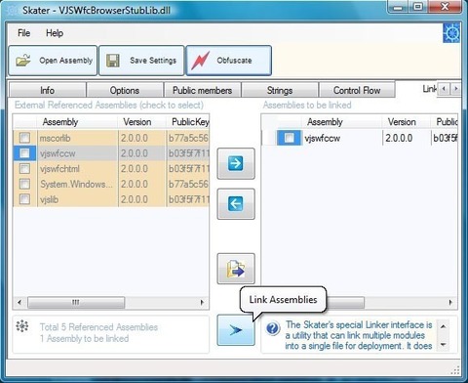Select vjswfccw name in linked assemblies list
This screenshot has width=468, height=383.
pos(323,138)
